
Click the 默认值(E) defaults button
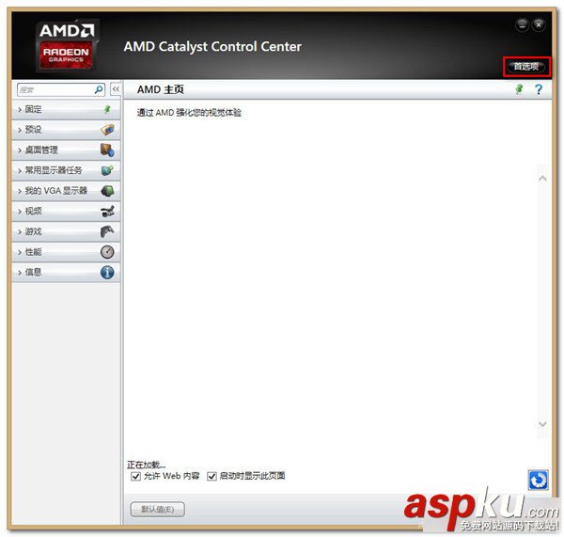(x=158, y=510)
